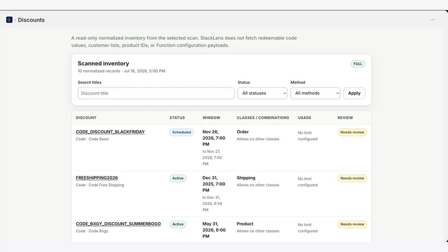Image resolution: width=448 pixels, height=252 pixels.
Task: Click the StackLens app icon in breadcrumb
Action: [9, 20]
